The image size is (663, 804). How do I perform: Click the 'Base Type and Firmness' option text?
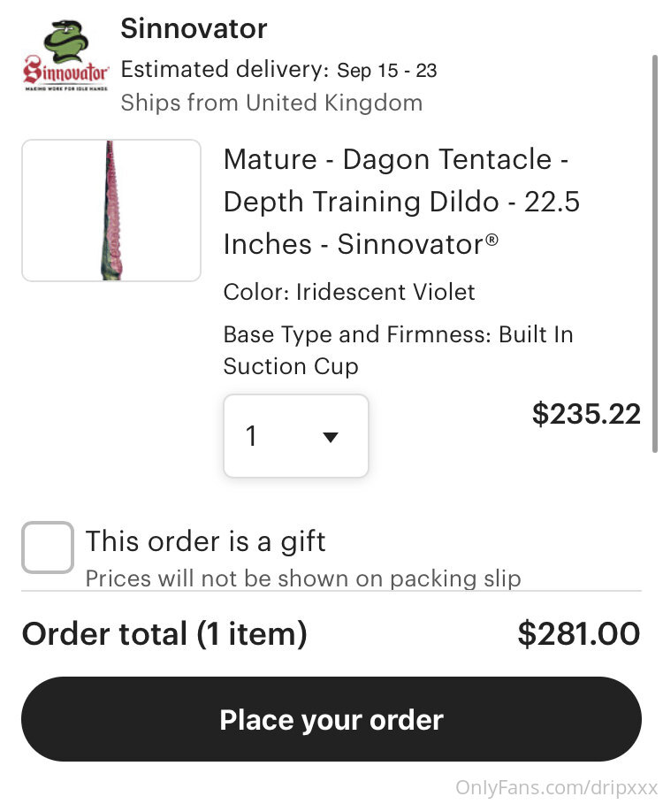[398, 350]
